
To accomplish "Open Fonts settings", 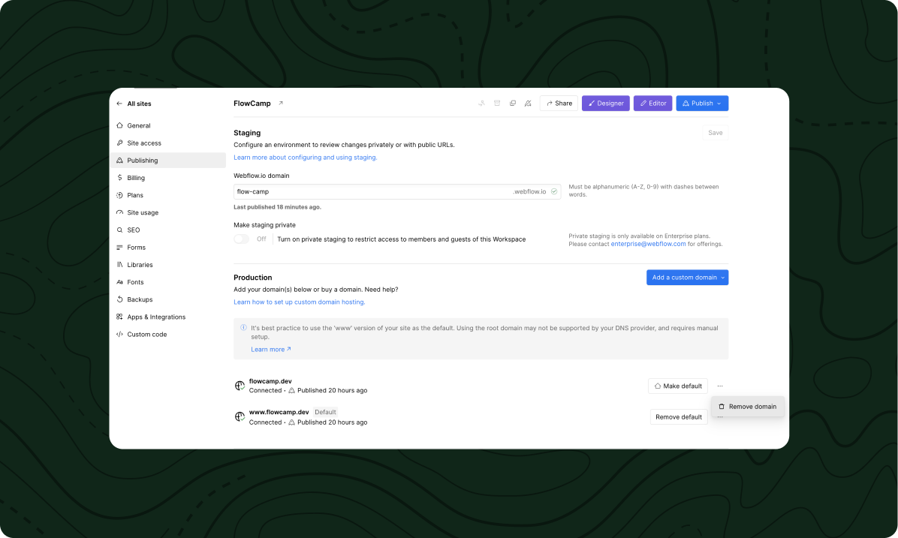I will [167, 282].
